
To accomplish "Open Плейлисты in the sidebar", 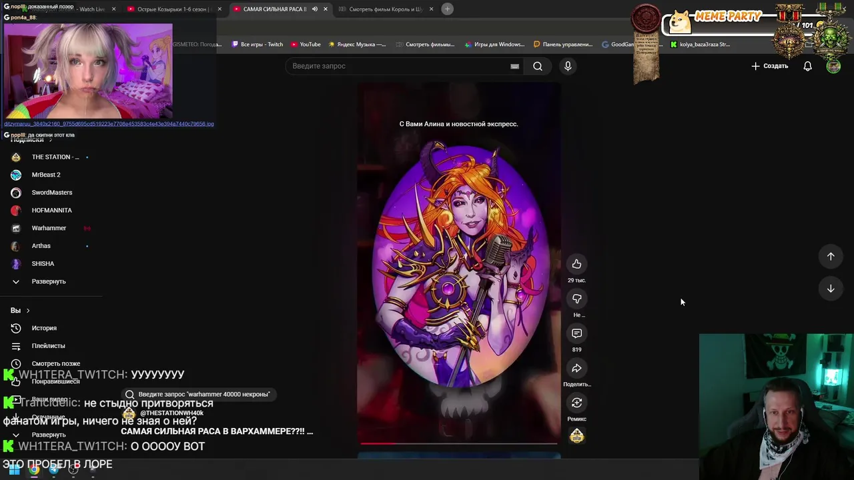I will (48, 346).
